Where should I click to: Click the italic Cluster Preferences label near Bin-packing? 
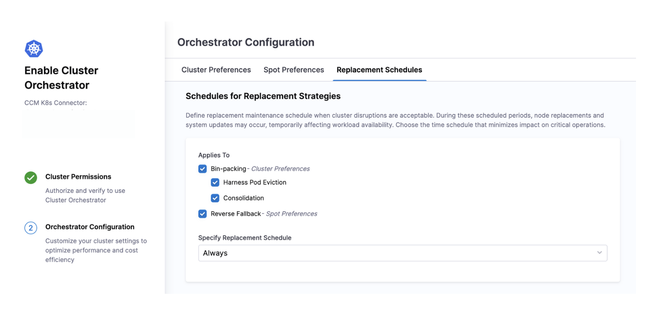[280, 169]
